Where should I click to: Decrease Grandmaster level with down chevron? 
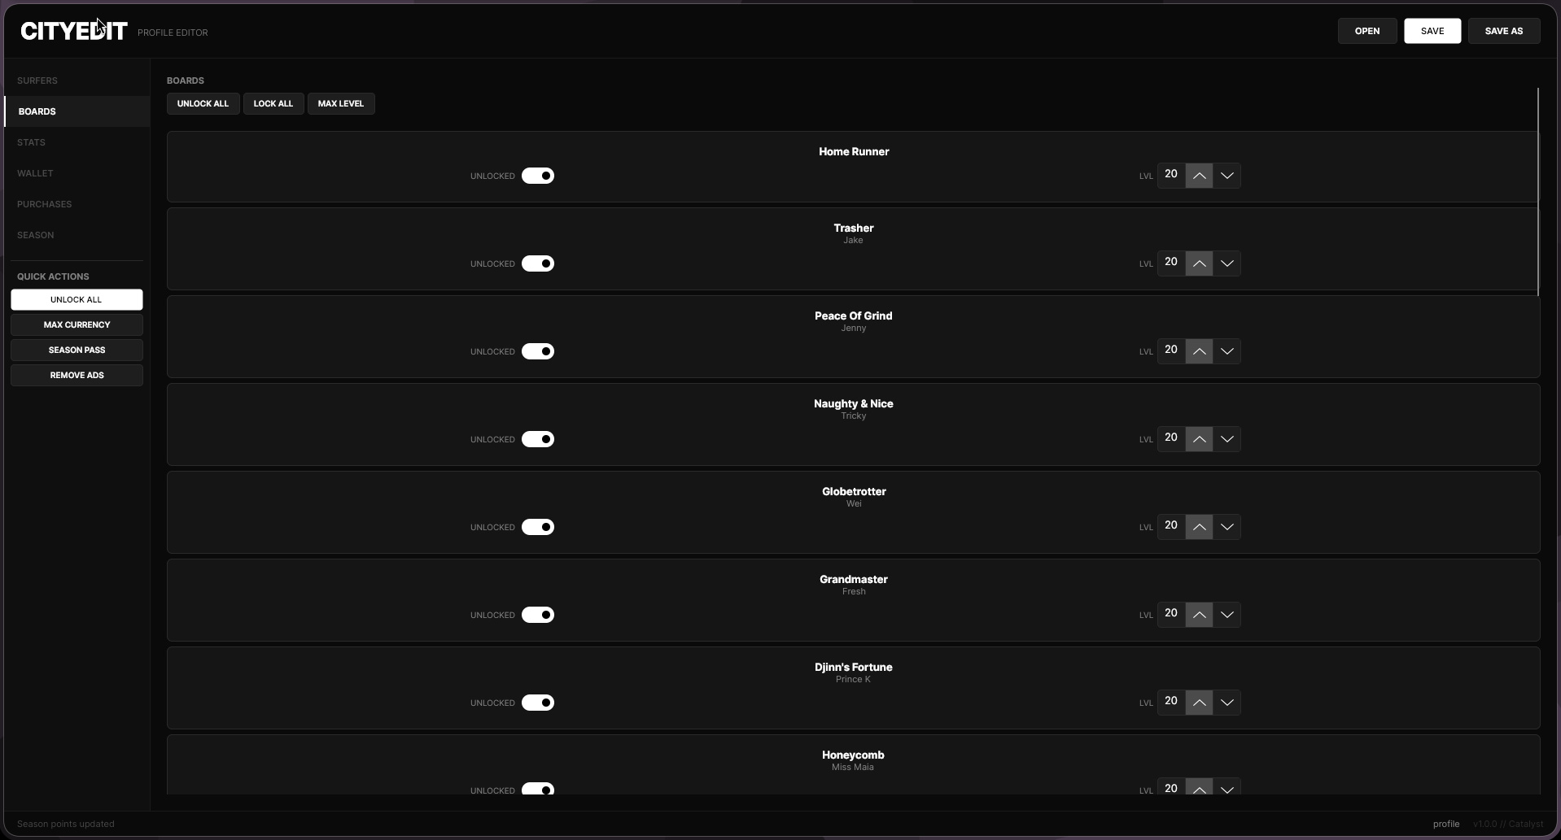(x=1226, y=615)
